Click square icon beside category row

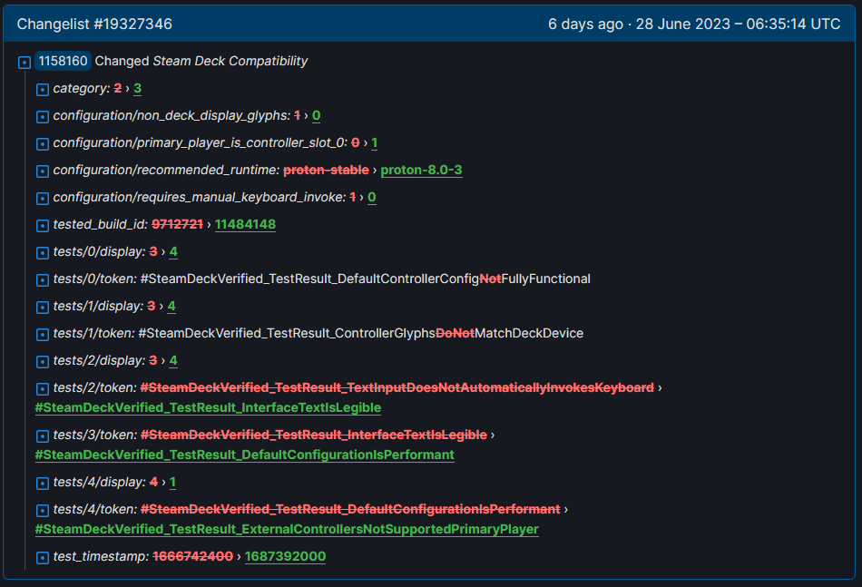[43, 90]
